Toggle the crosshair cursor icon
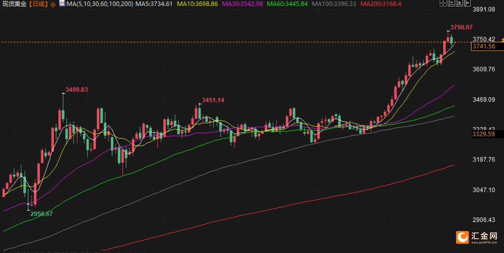 pyautogui.click(x=443, y=4)
